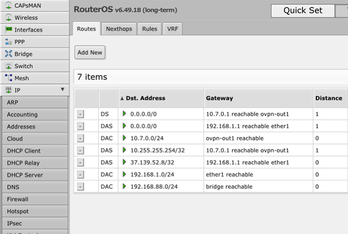Click the '7 items' count label
Screen dimensions: 348x234
click(92, 77)
